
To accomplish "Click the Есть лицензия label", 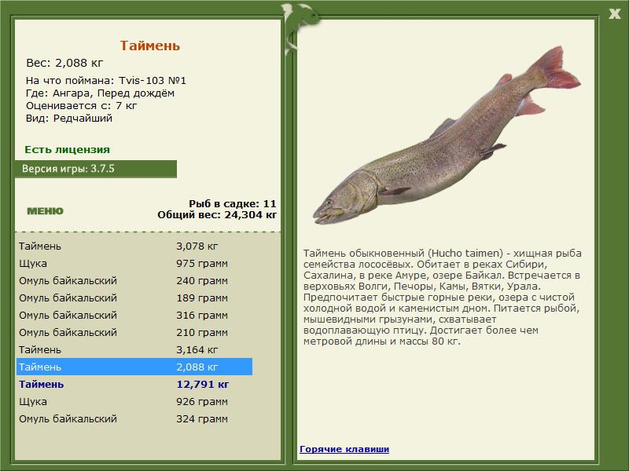I will [x=67, y=149].
